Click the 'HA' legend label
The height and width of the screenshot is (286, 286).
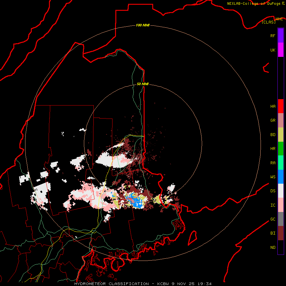273,106
